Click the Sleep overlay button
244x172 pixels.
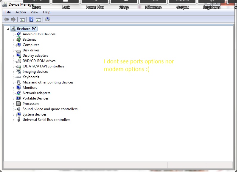click(124, 4)
